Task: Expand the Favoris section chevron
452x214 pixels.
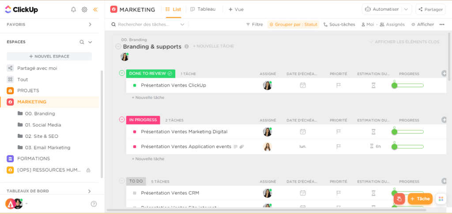Action: [x=90, y=25]
